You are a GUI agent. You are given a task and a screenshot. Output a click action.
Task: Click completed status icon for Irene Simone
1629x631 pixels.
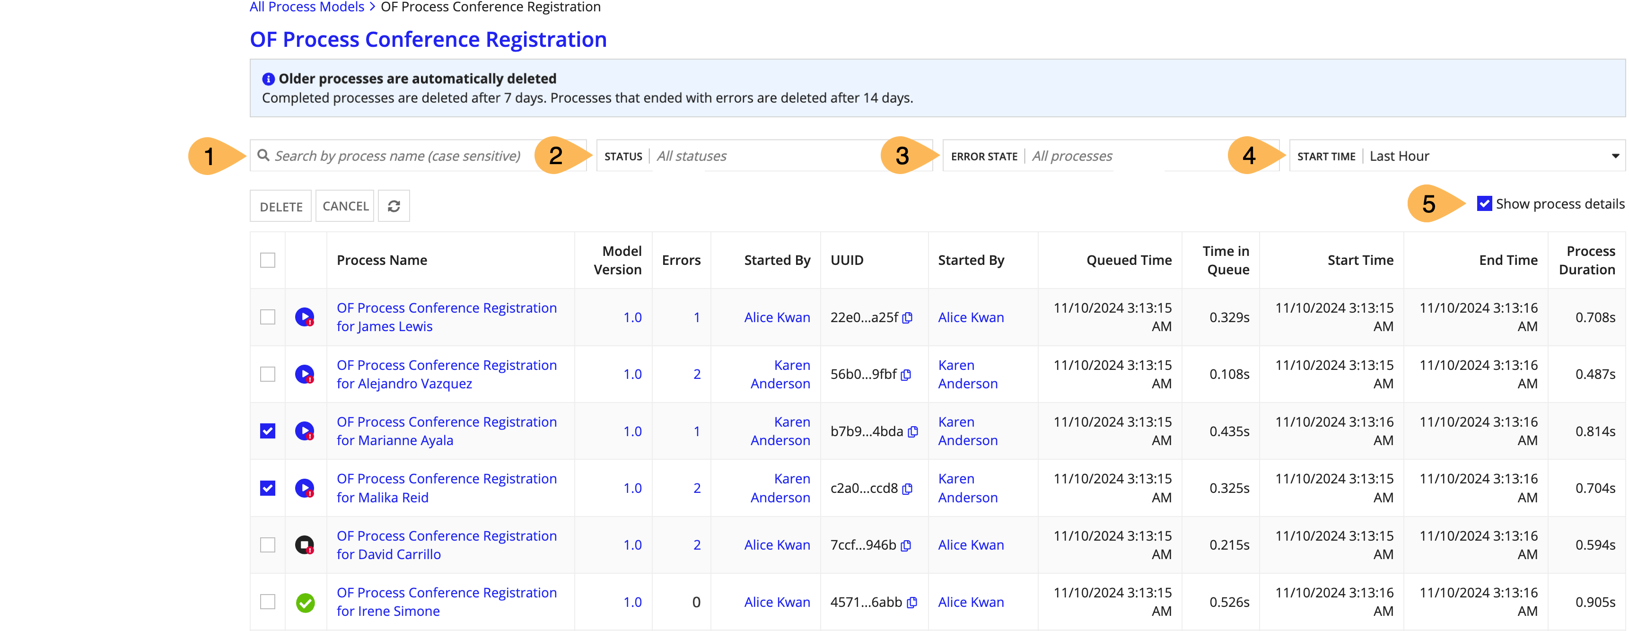click(306, 603)
